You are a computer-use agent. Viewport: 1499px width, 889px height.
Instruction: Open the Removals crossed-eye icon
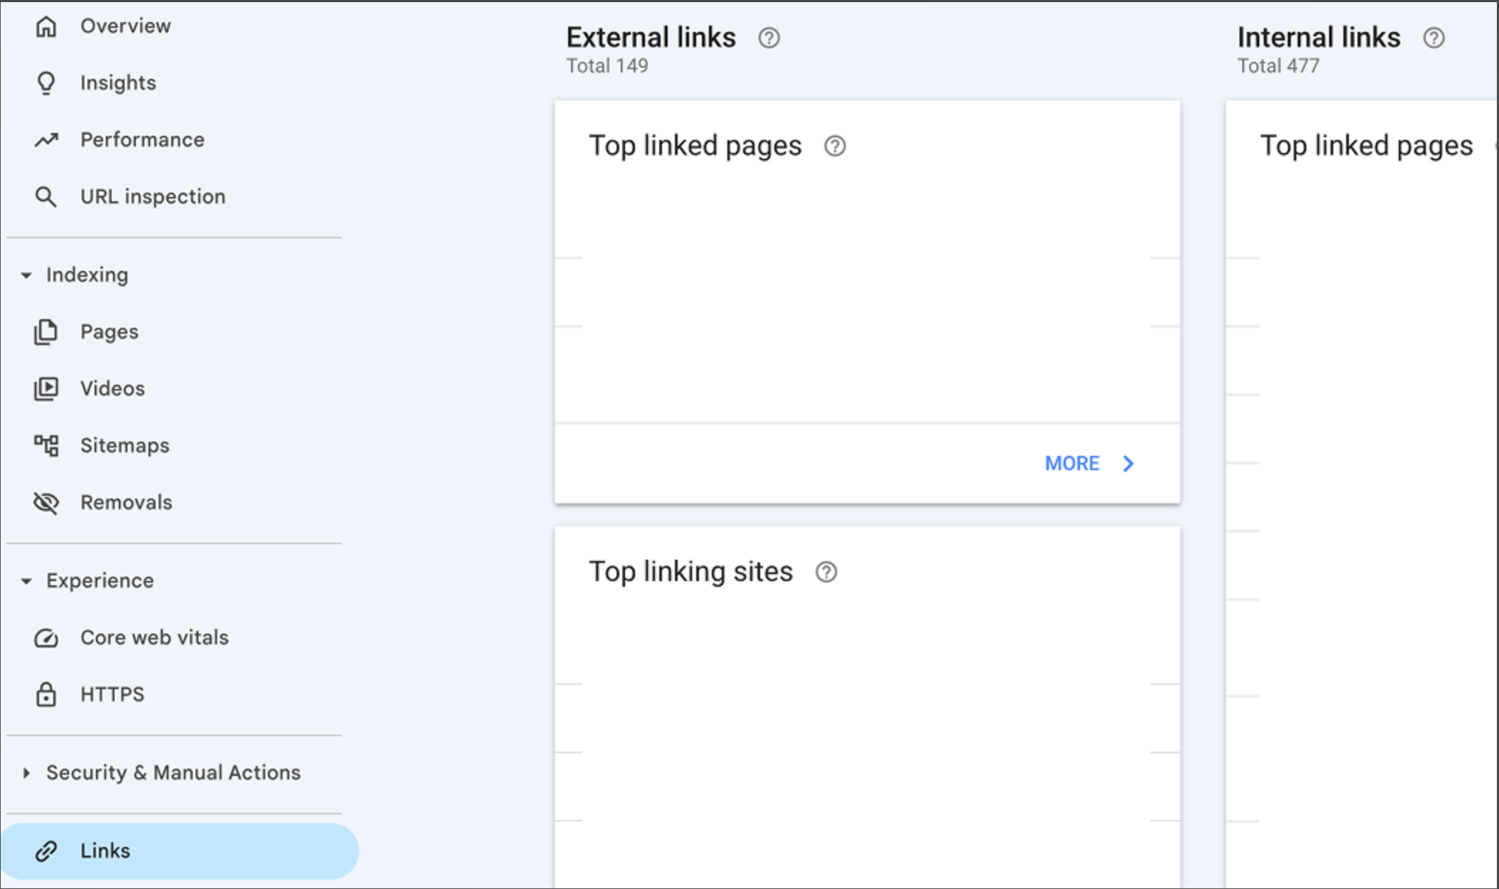[46, 502]
